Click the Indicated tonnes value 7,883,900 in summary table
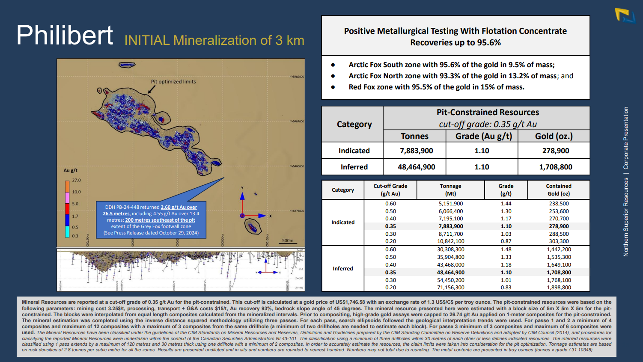Image resolution: width=643 pixels, height=362 pixels. pyautogui.click(x=417, y=151)
